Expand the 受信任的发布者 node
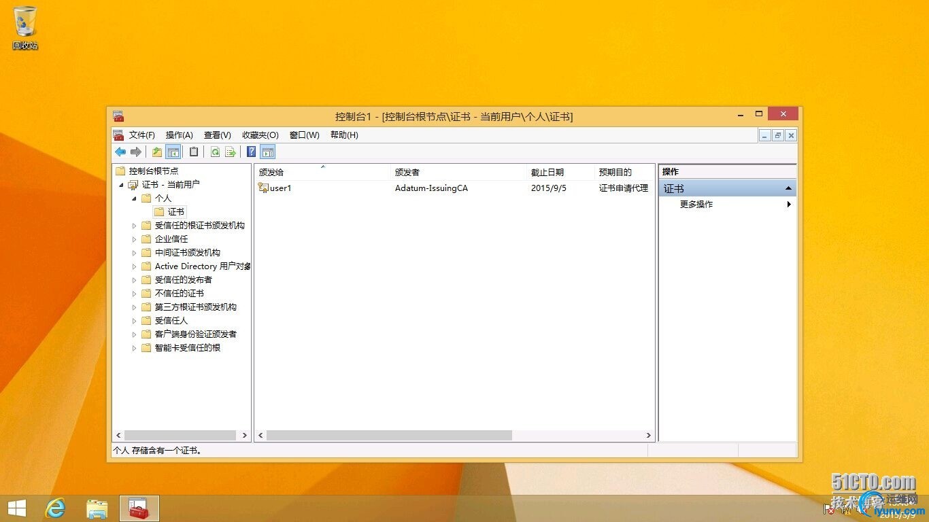This screenshot has height=522, width=929. (135, 280)
